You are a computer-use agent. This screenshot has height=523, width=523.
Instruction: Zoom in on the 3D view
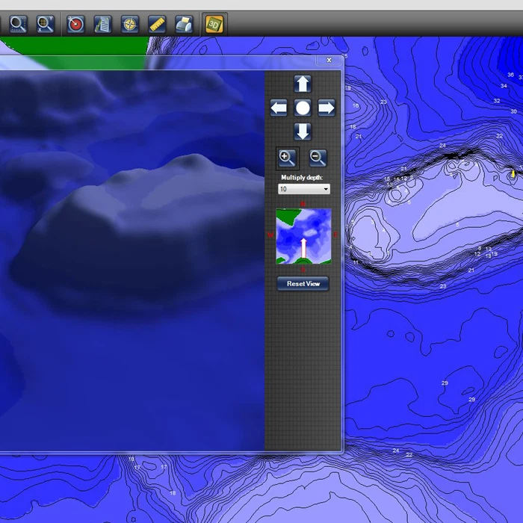[287, 158]
